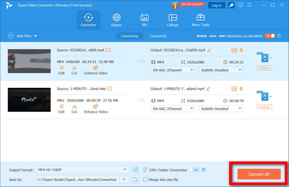The width and height of the screenshot is (289, 187).
Task: Expand the Output Format MP4 HD 1080P dropdown
Action: [x=126, y=159]
